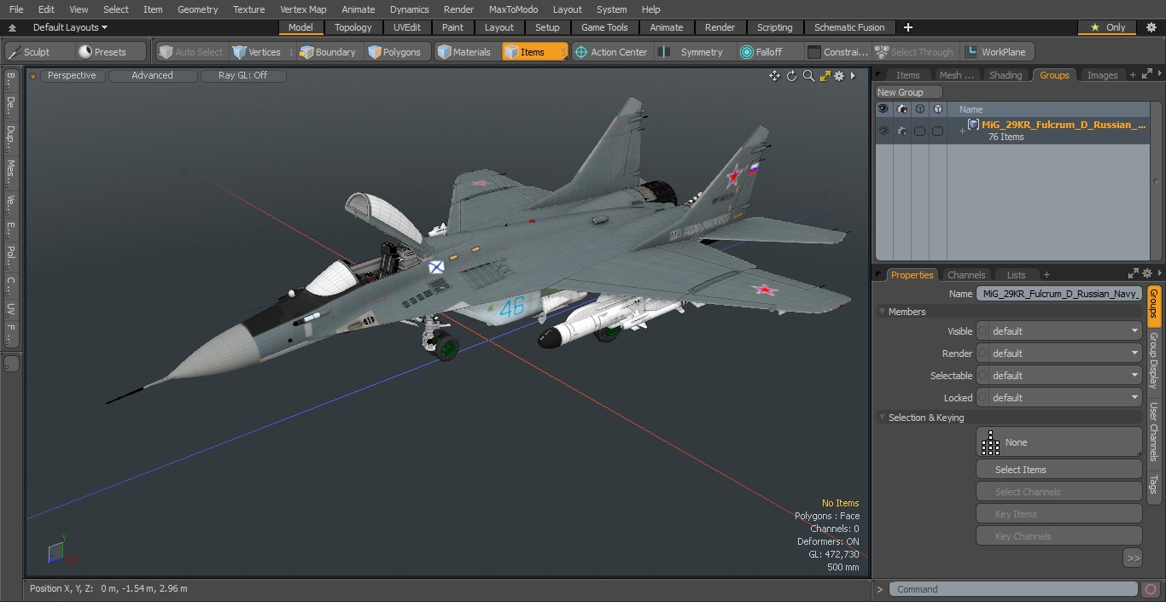Switch to the Schematic Fusion tab
1166x602 pixels.
coord(849,27)
